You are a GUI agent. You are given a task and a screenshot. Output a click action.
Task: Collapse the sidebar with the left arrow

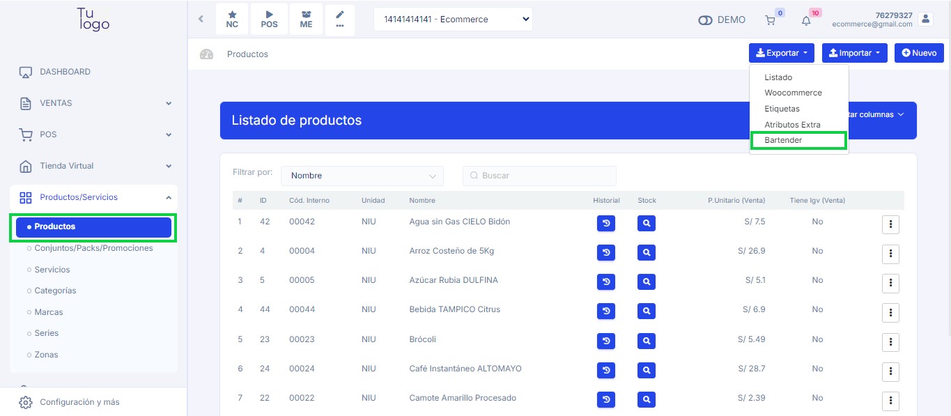[201, 19]
